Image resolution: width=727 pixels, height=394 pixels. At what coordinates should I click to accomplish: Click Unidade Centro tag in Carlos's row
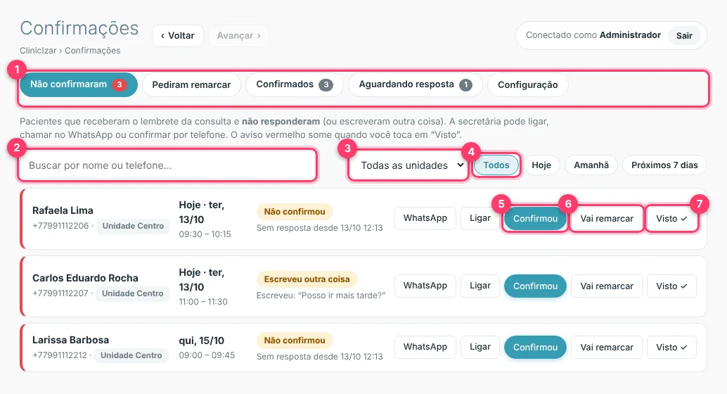coord(133,293)
